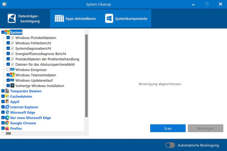Select Dateien für das Absturzspeicherabbild text
This screenshot has width=227, height=151.
point(45,64)
